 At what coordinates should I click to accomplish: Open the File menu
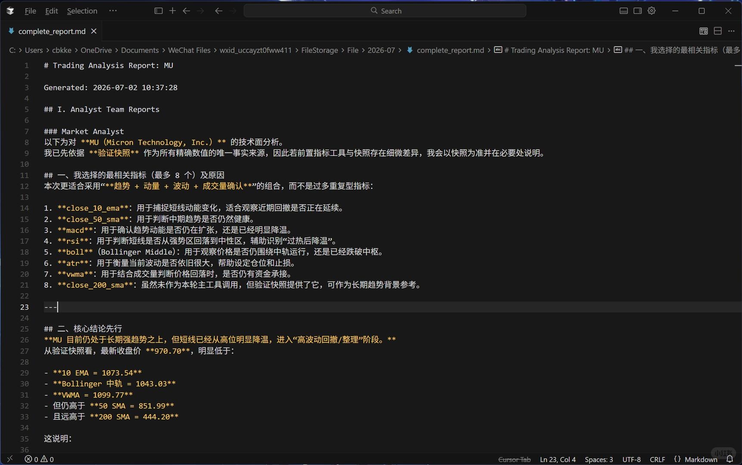pyautogui.click(x=30, y=11)
